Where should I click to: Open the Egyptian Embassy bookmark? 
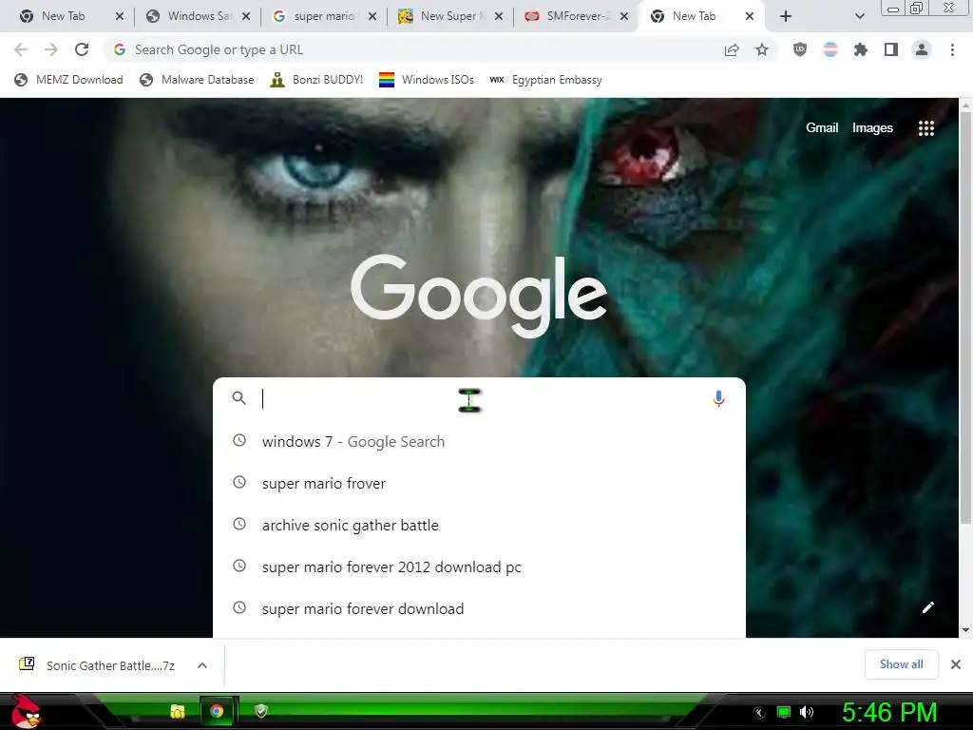click(x=545, y=80)
